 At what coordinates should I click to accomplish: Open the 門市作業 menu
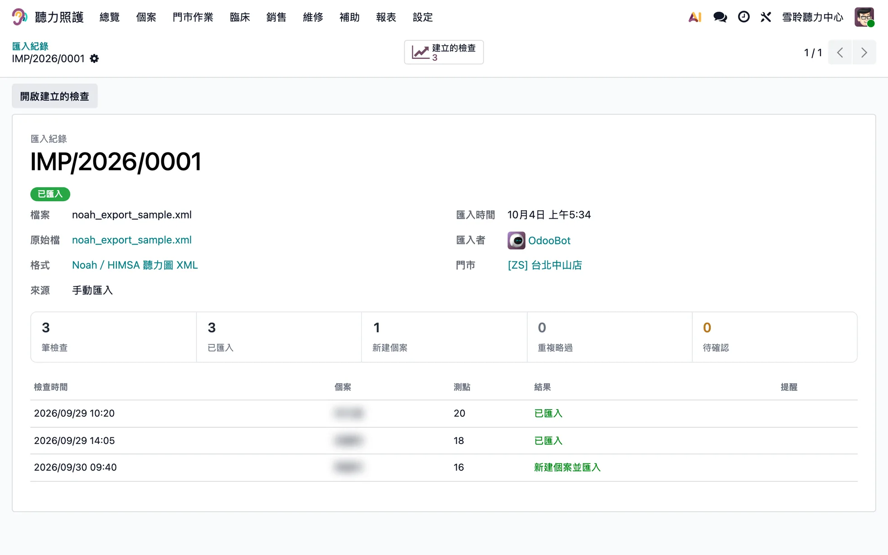point(193,17)
